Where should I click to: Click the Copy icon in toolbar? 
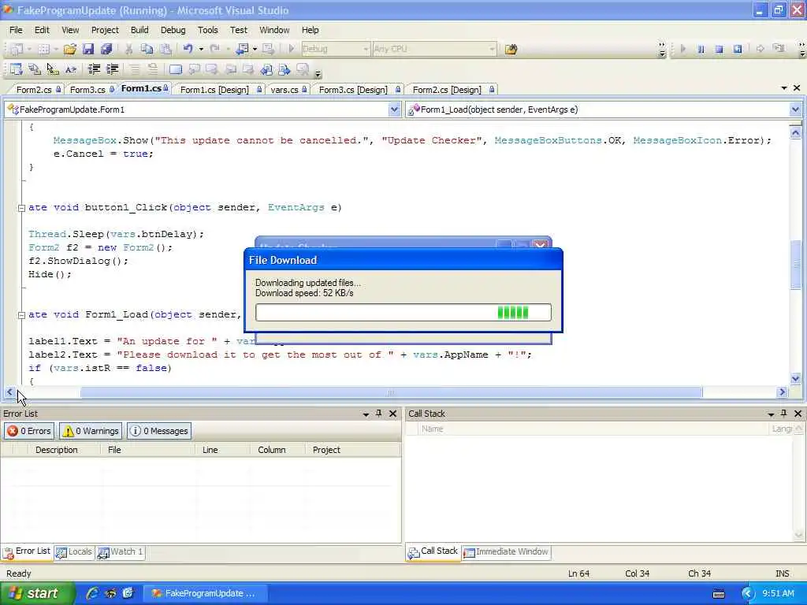tap(147, 49)
